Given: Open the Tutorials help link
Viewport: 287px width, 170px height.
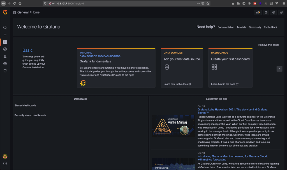Looking at the screenshot, I should 241,27.
